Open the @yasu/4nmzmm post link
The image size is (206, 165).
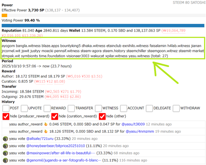140,131
